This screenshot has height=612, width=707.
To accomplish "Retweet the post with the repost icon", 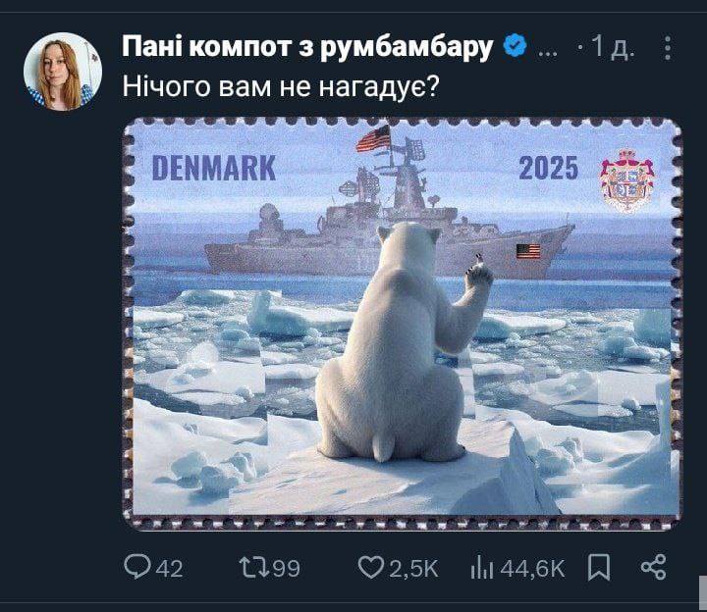I will click(251, 567).
